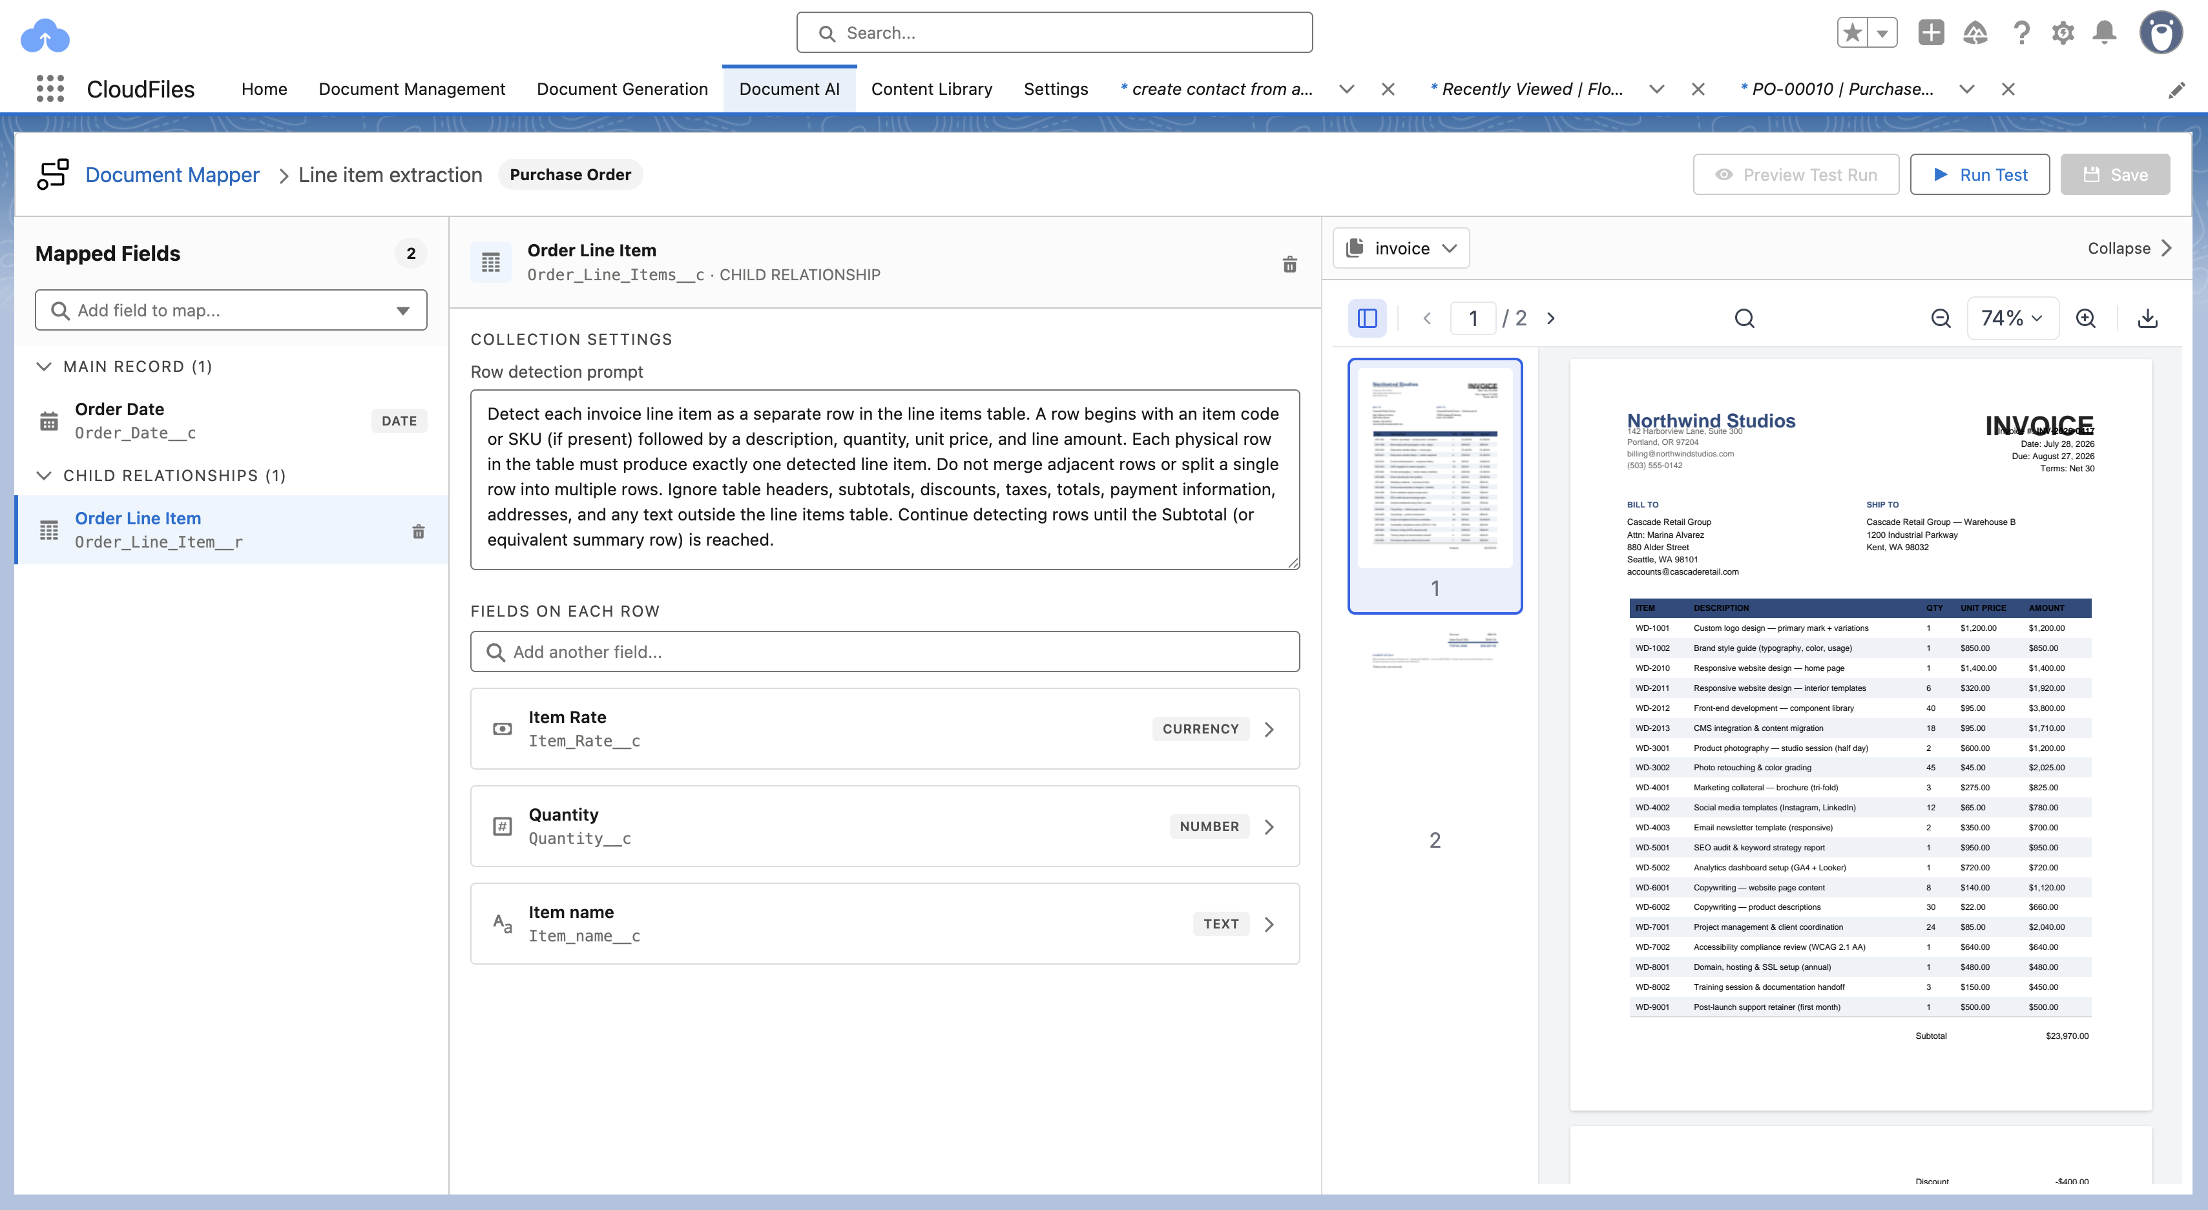Click the Document Mapper breadcrumb link
Image resolution: width=2208 pixels, height=1210 pixels.
(172, 174)
